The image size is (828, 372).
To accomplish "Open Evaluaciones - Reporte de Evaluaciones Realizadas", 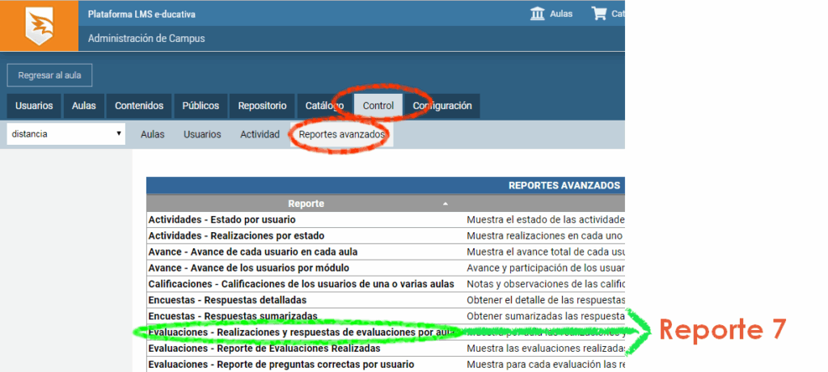I will [264, 349].
